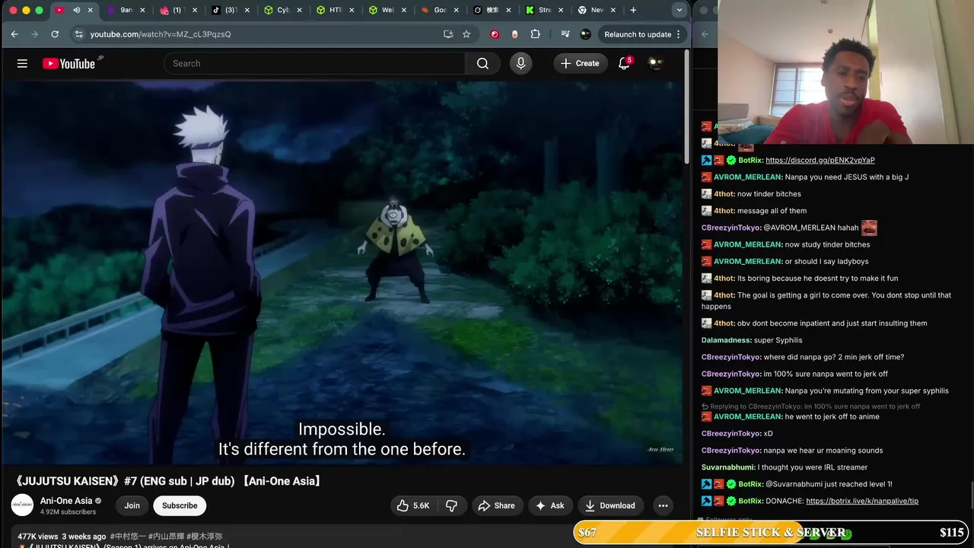Open the Create menu button
This screenshot has height=548, width=974.
click(580, 64)
